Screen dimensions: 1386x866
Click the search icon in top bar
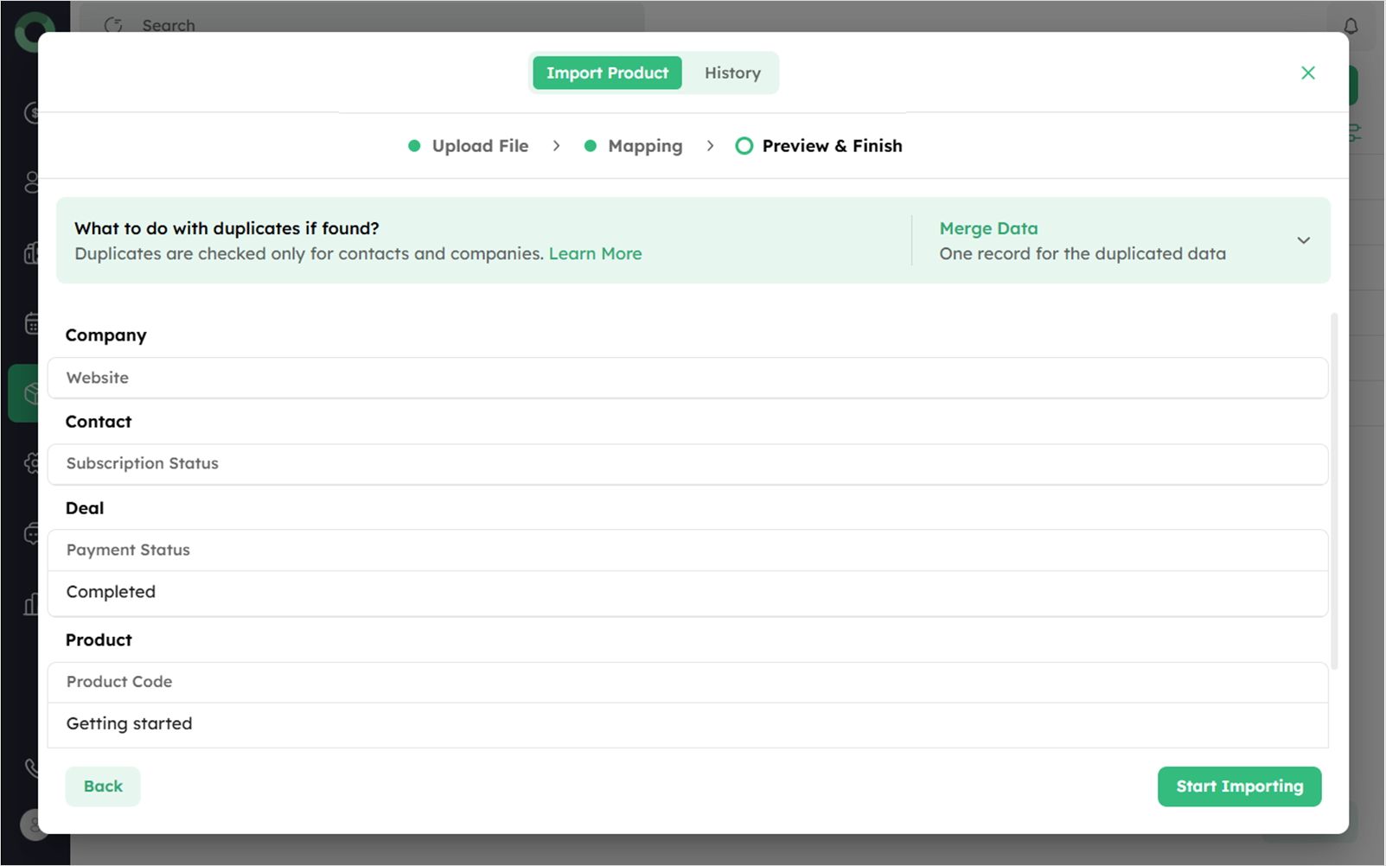point(113,25)
